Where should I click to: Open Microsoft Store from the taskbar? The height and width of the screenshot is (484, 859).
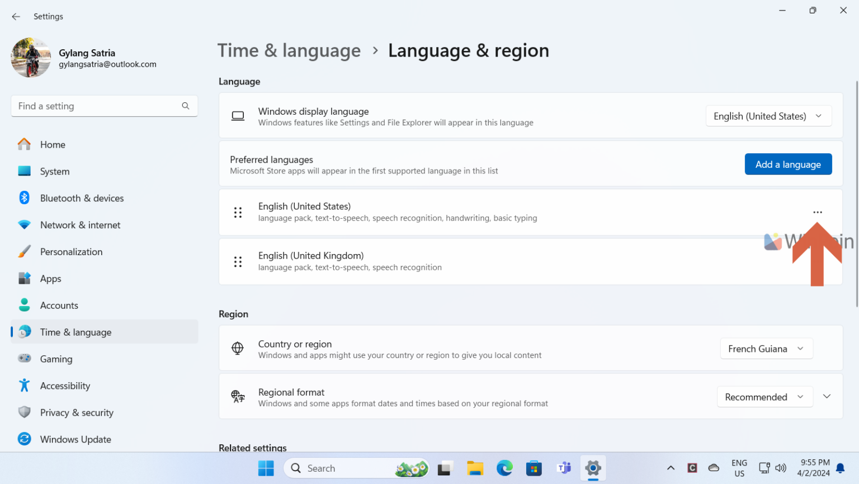tap(534, 468)
